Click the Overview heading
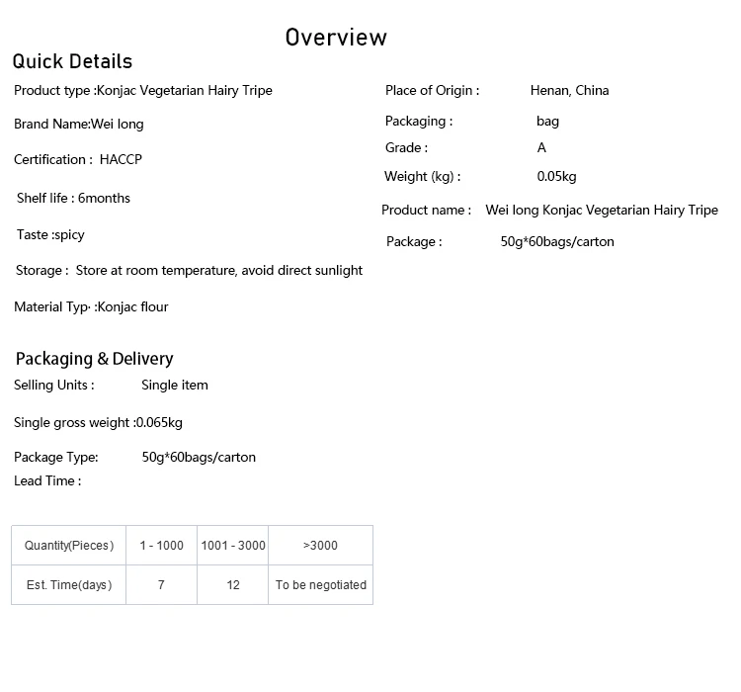Image resolution: width=741 pixels, height=692 pixels. tap(336, 38)
